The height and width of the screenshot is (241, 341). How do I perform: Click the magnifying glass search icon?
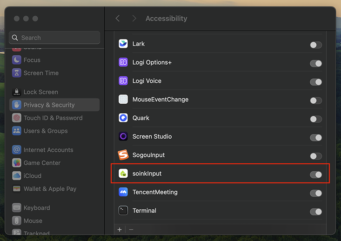coord(15,38)
